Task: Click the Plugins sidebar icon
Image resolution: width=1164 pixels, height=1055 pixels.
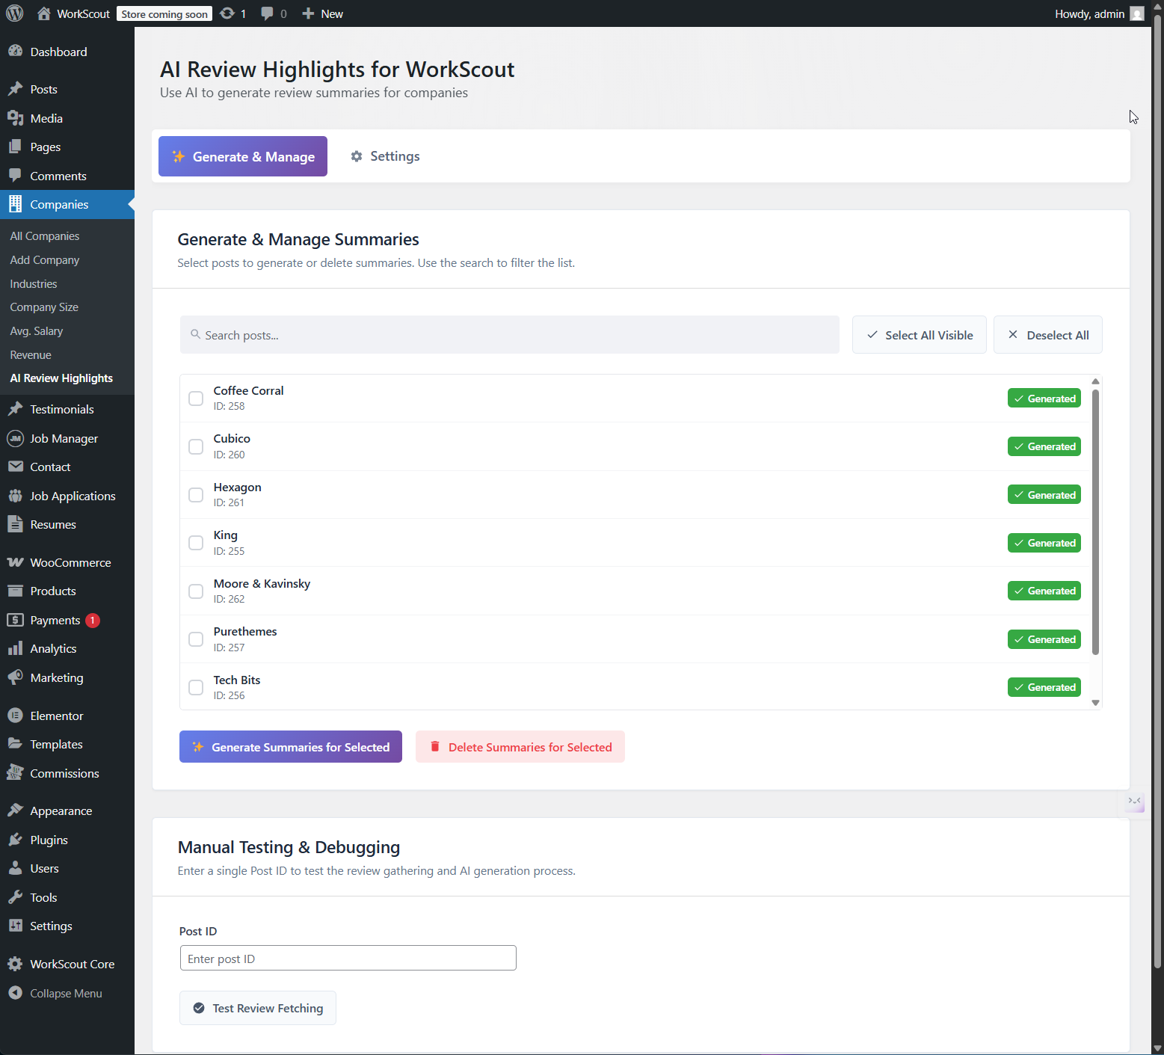Action: coord(15,840)
